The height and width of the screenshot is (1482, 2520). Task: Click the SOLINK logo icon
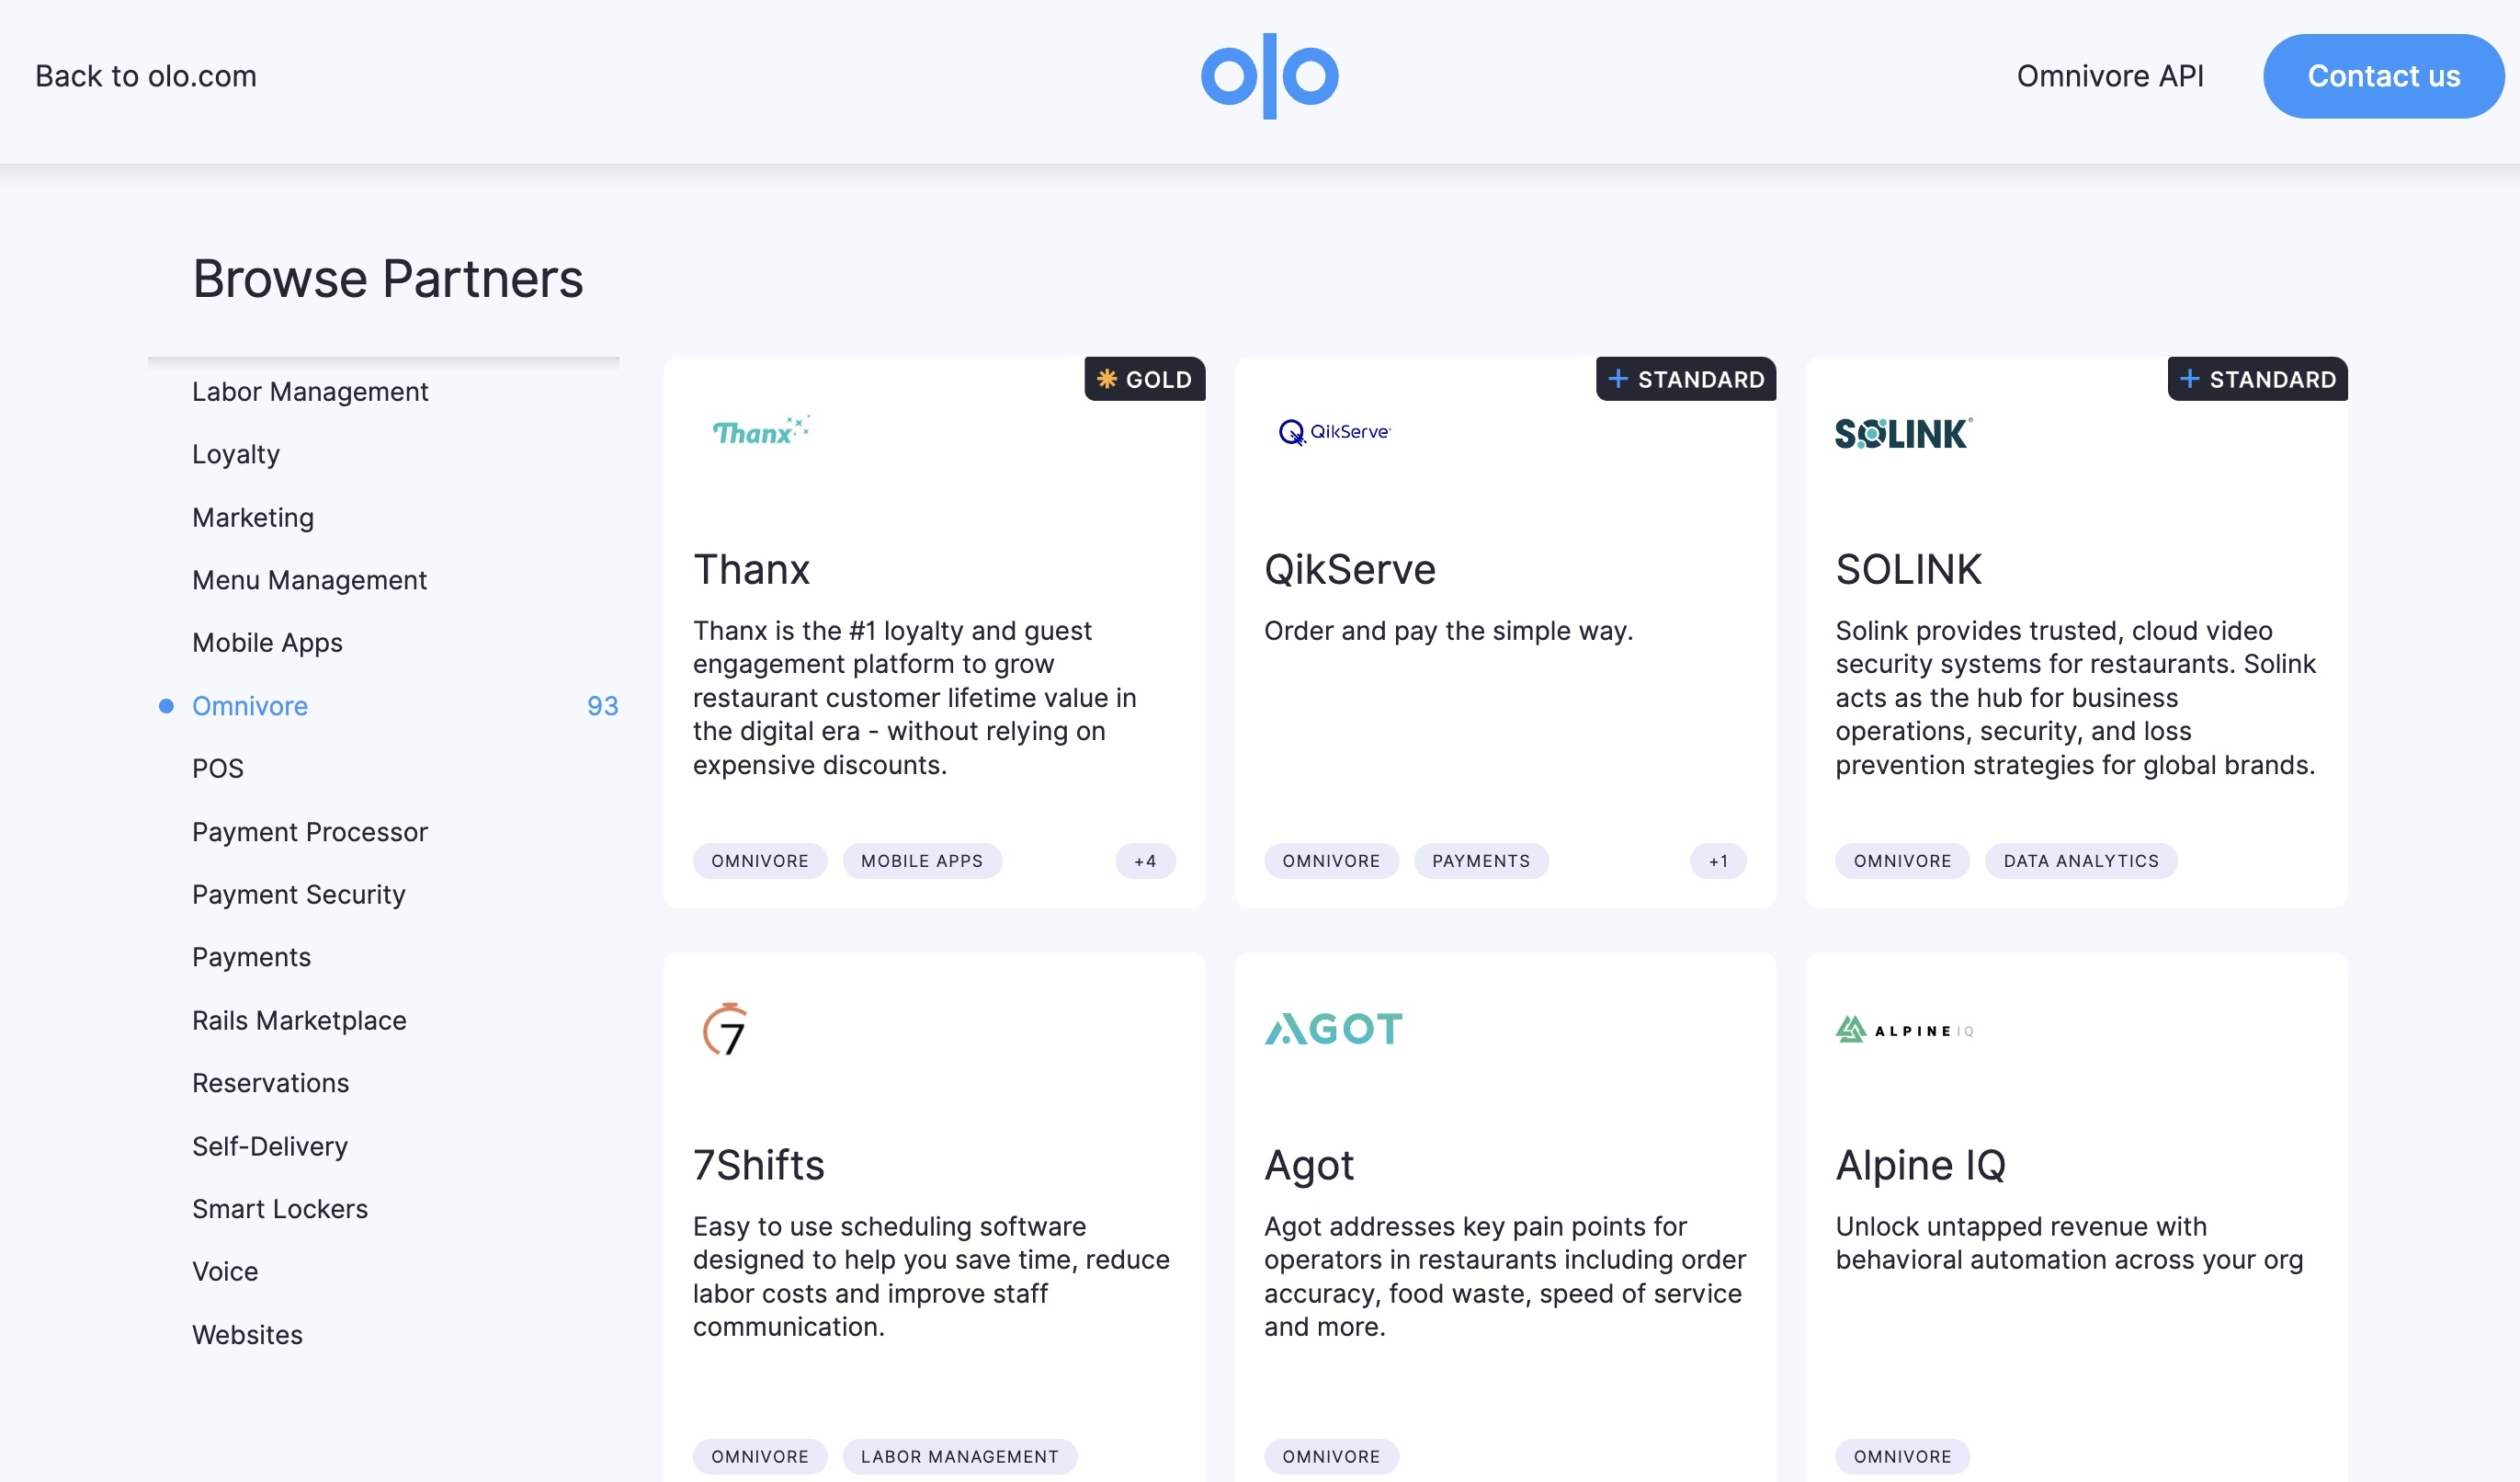[1904, 432]
